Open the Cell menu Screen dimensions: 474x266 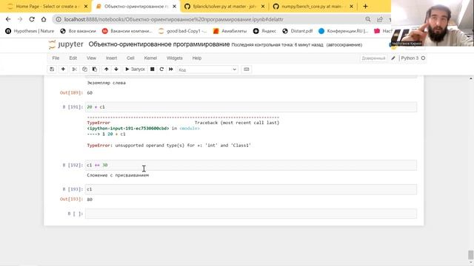(130, 58)
